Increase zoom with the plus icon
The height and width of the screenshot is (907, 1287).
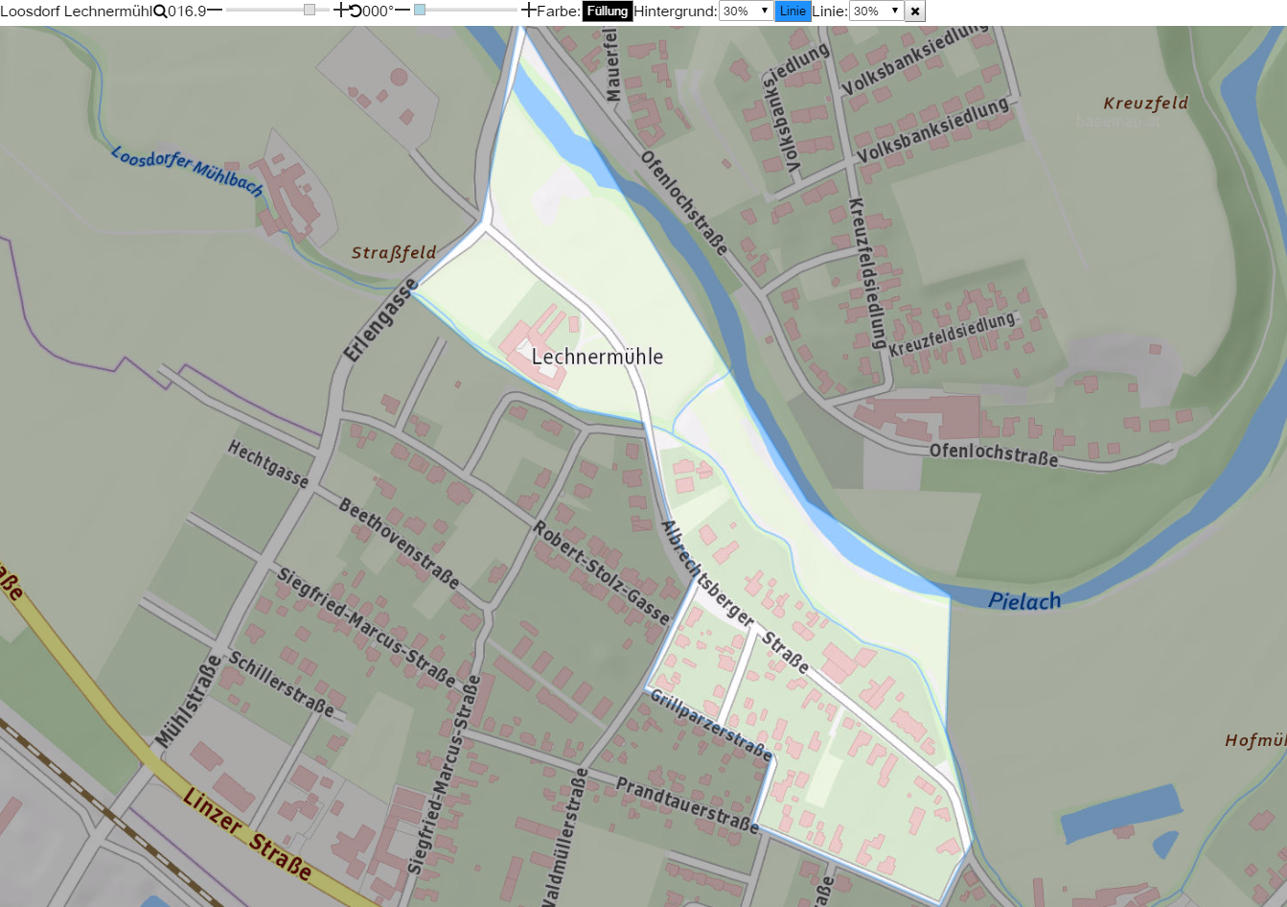(x=341, y=11)
